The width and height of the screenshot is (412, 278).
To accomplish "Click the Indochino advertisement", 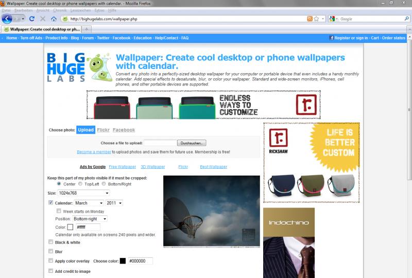I will point(289,243).
